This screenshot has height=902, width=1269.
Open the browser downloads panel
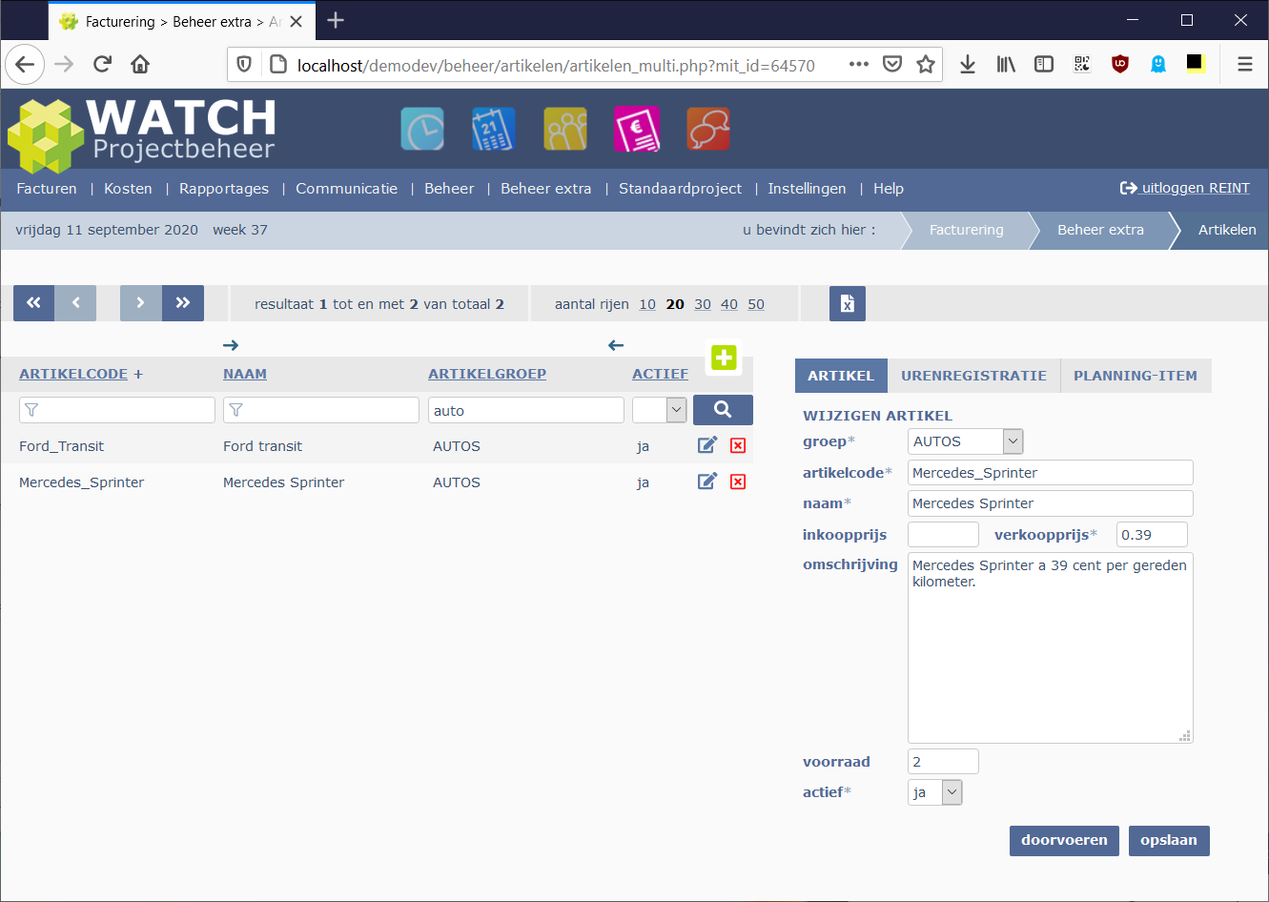[968, 64]
